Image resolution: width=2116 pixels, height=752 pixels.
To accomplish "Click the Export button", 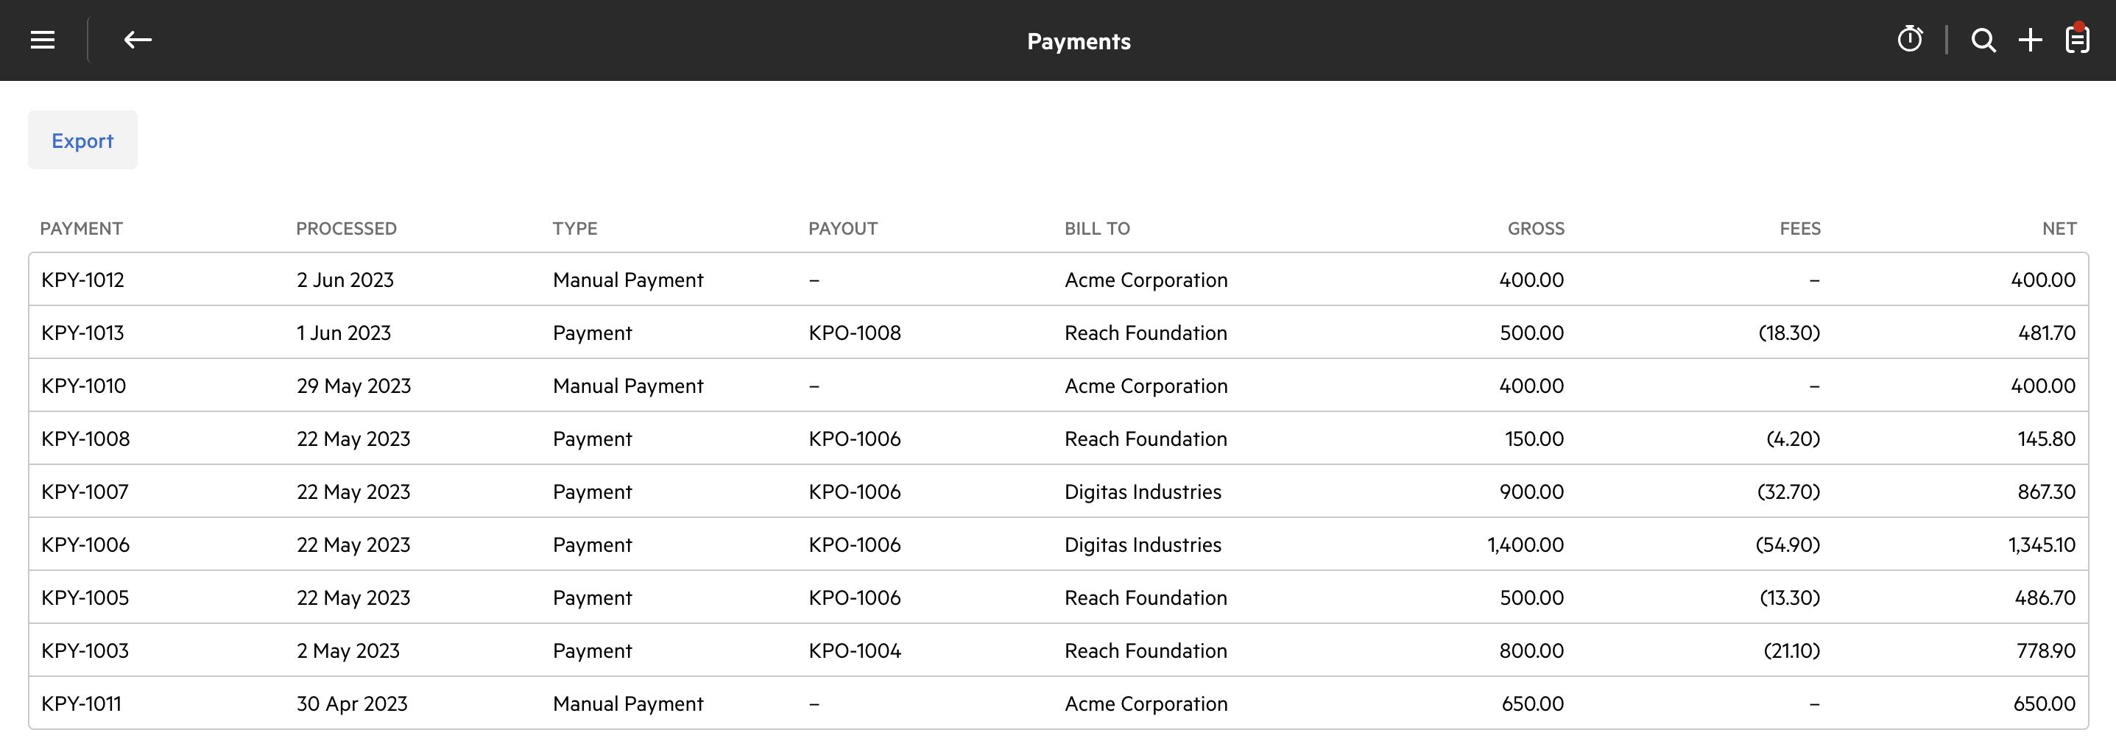I will click(82, 140).
